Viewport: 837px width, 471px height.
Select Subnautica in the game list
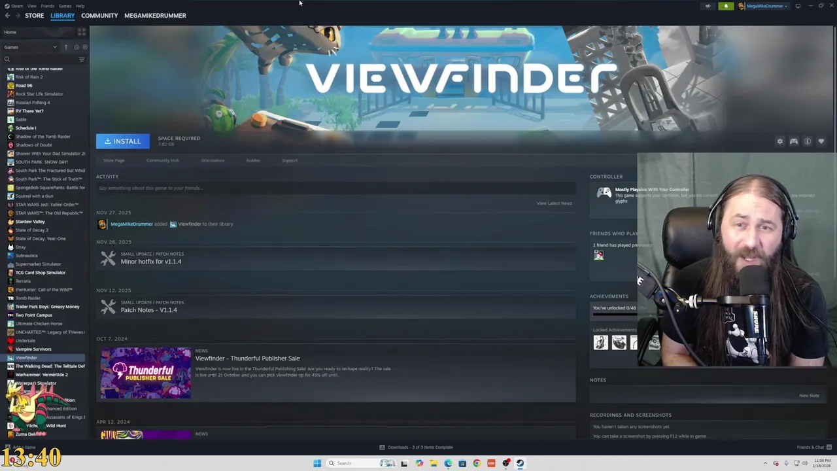click(27, 256)
